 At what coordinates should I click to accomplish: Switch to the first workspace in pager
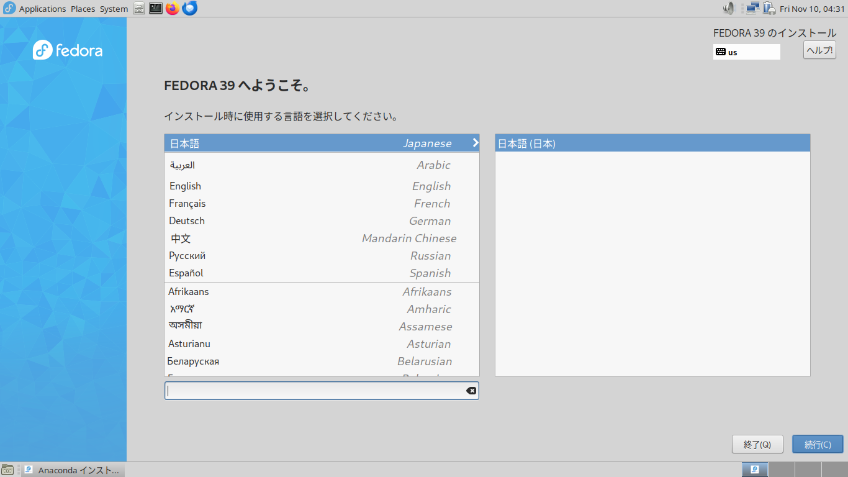pos(755,470)
